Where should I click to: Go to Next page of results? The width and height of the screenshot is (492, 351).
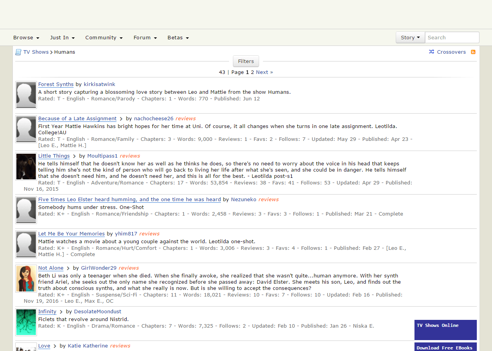(x=264, y=72)
